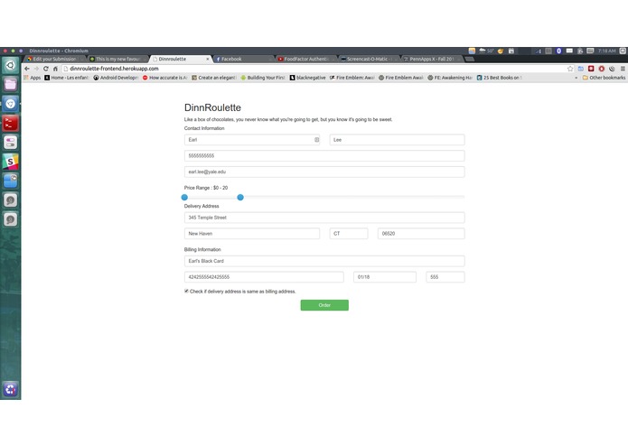Switch to the Facebook tab
The height and width of the screenshot is (446, 628).
click(243, 60)
